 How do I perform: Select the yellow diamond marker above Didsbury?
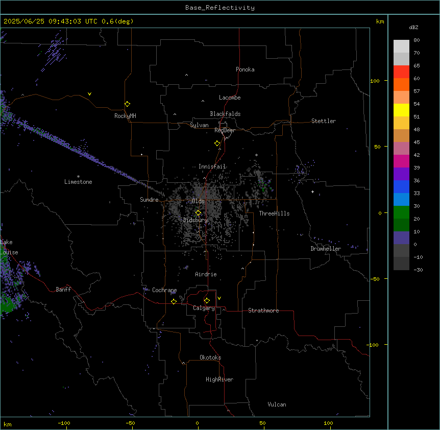198,212
